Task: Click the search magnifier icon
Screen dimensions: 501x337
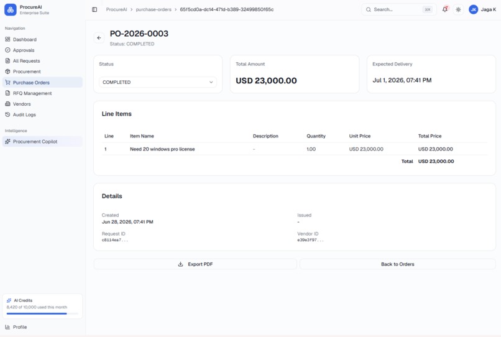Action: (369, 9)
